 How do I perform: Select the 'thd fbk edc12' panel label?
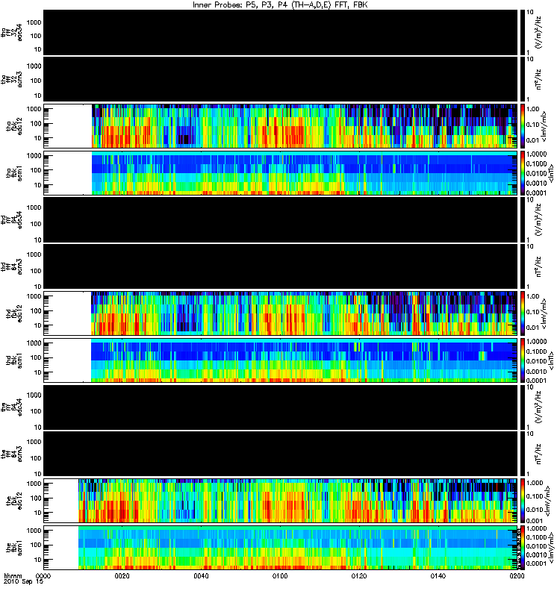14,314
